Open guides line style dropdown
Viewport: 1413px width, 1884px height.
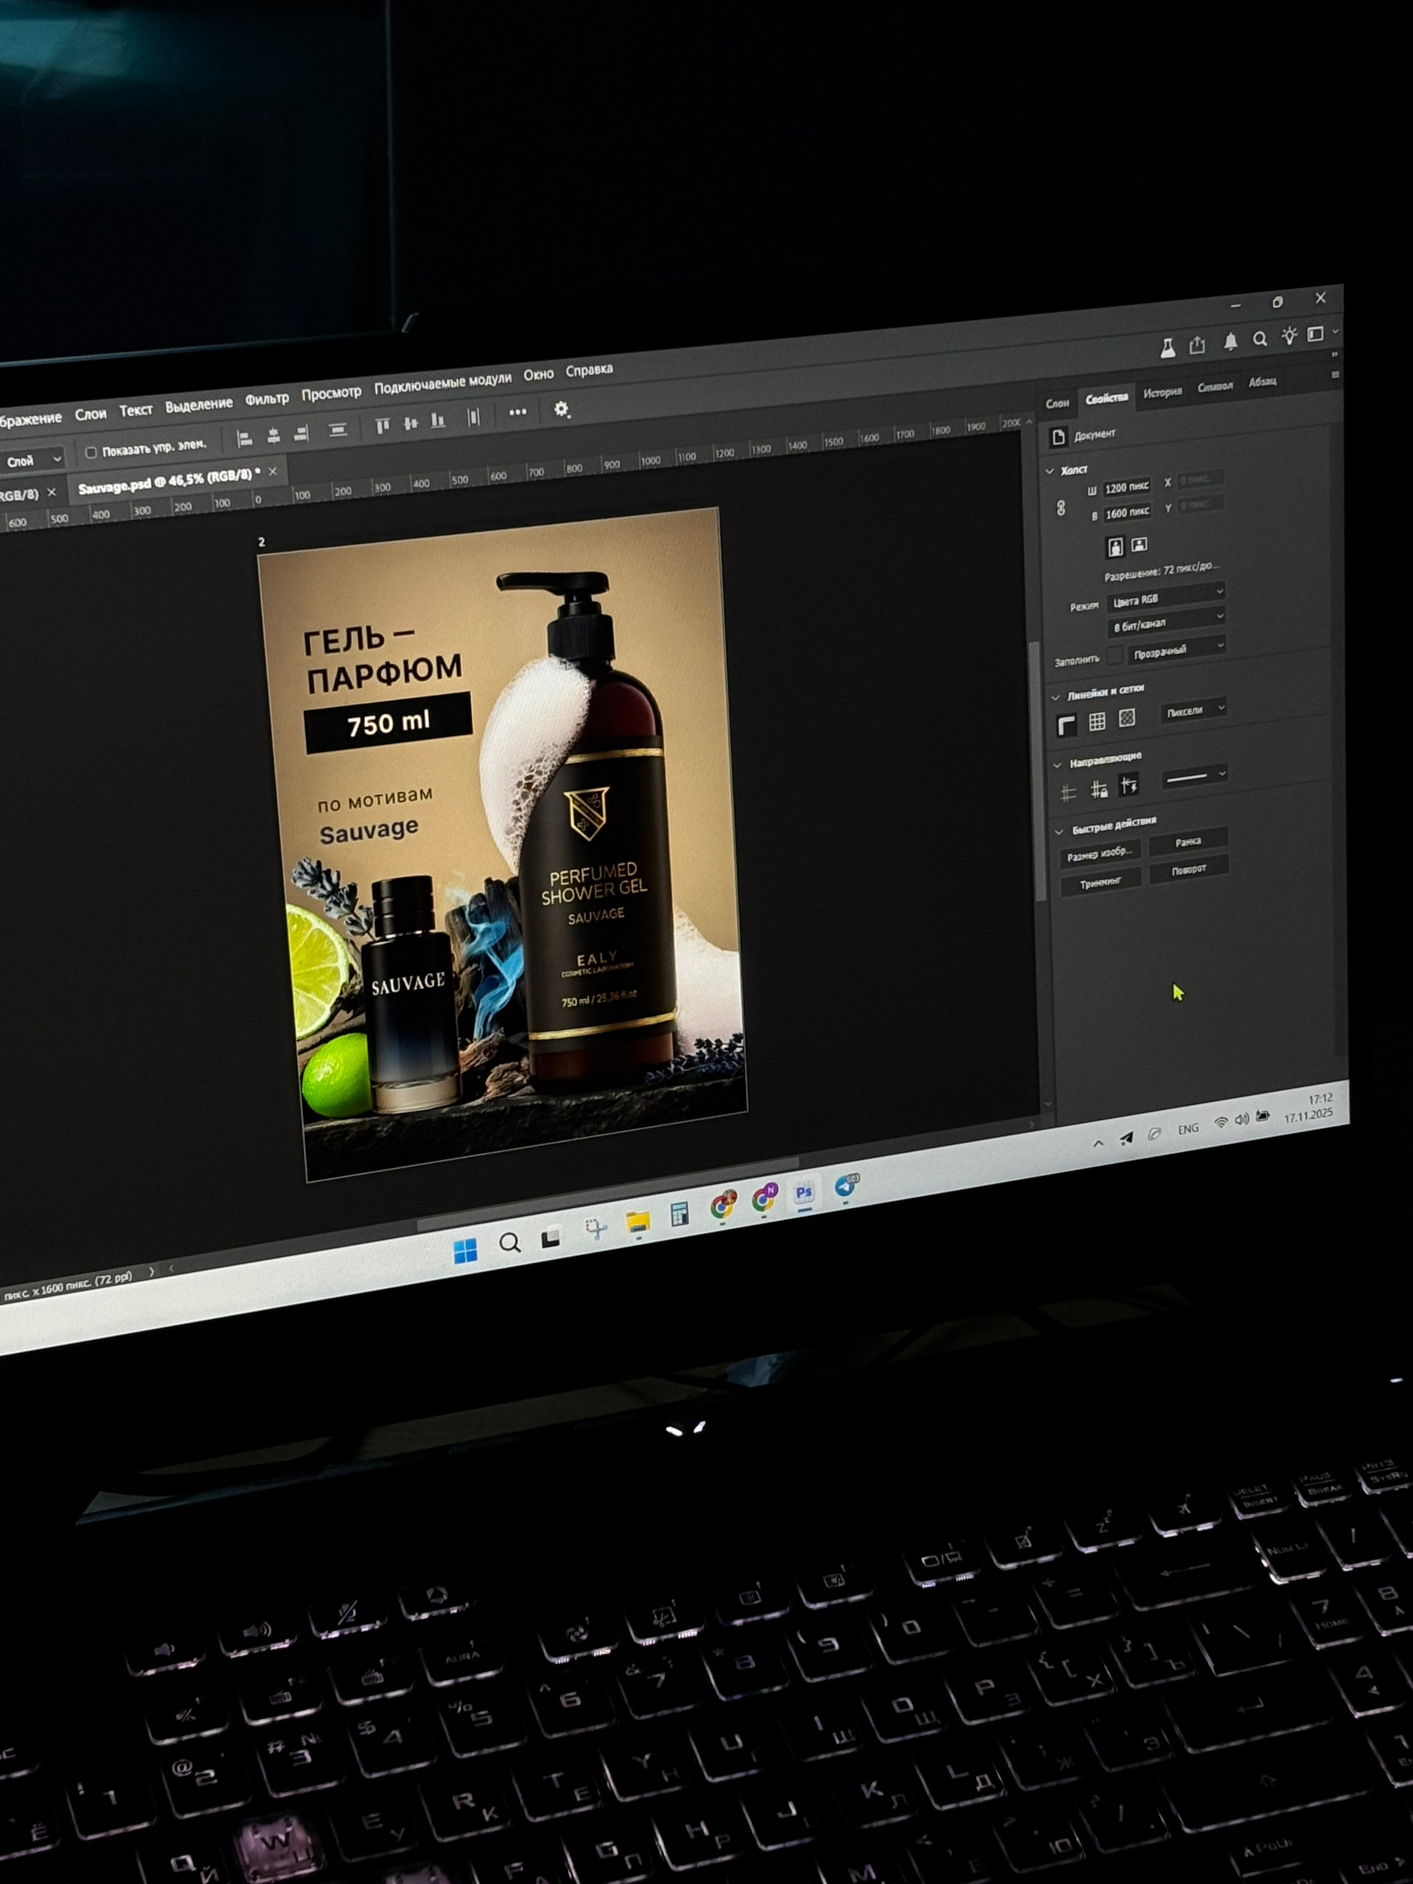coord(1196,776)
